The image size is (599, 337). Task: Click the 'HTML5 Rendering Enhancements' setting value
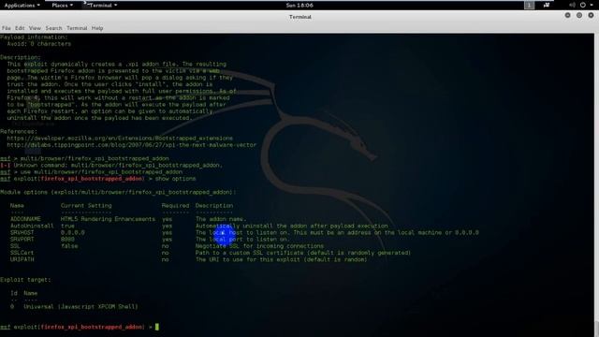108,219
